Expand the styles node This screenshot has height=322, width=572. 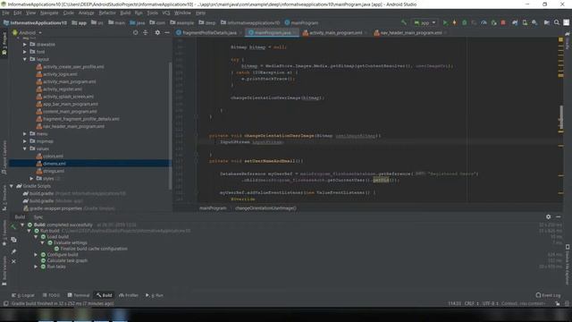coord(31,179)
